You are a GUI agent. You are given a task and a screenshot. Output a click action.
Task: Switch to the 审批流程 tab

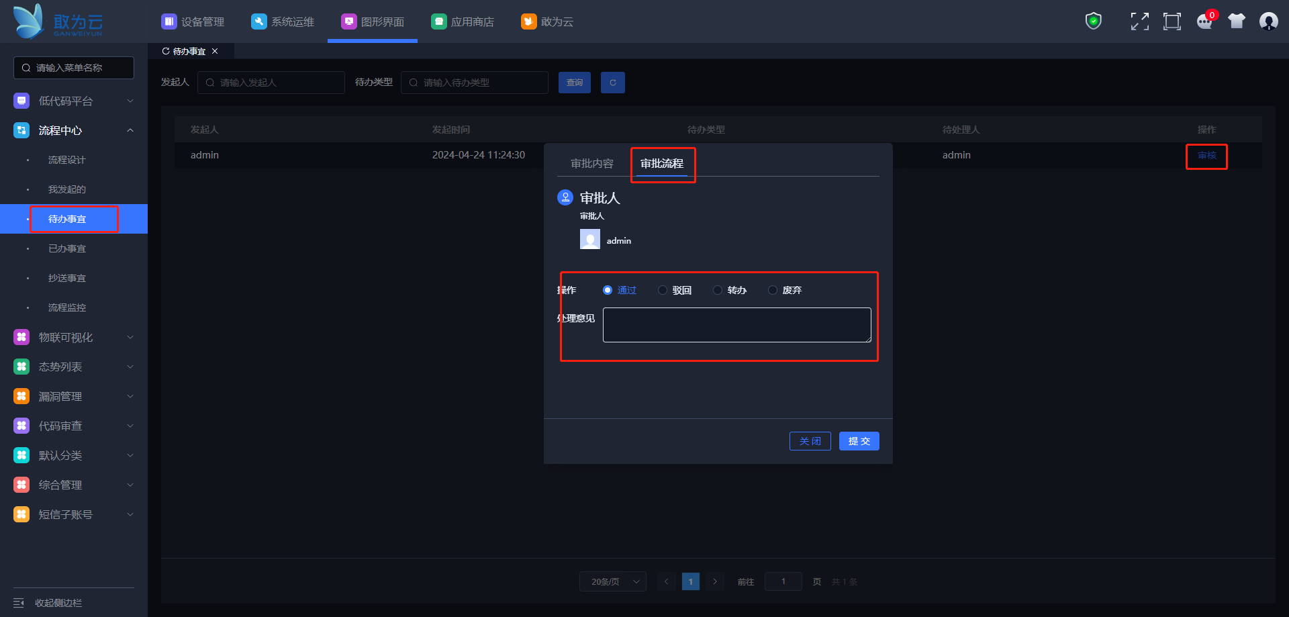(x=662, y=164)
